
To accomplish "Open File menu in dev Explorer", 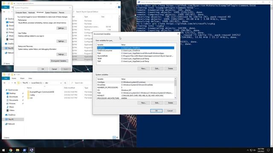I will (6, 78).
